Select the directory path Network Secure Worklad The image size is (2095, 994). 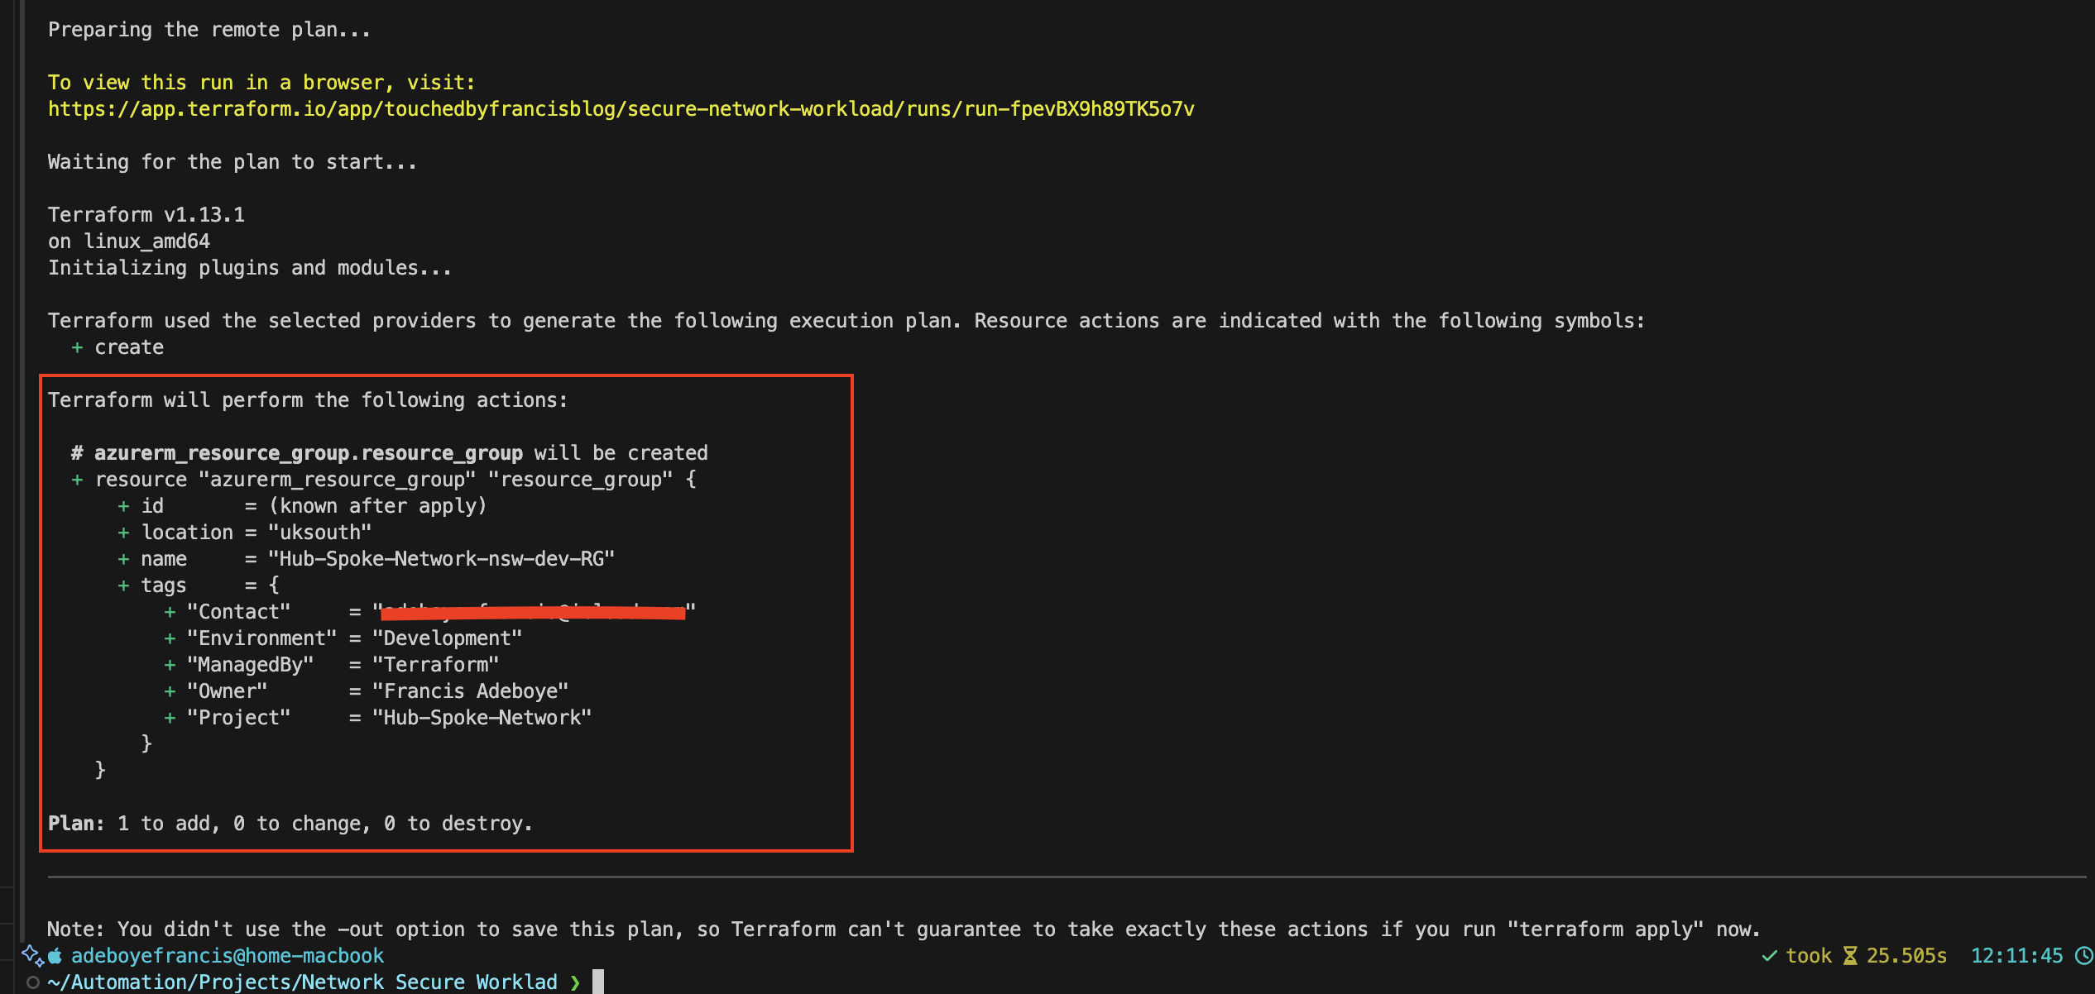302,982
